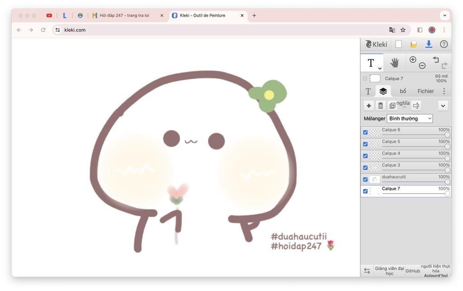Open a new browser tab
This screenshot has width=463, height=291.
[254, 15]
